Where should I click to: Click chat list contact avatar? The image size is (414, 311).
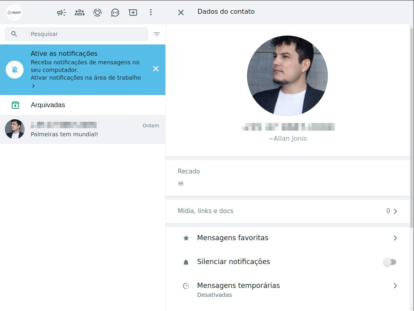point(15,129)
